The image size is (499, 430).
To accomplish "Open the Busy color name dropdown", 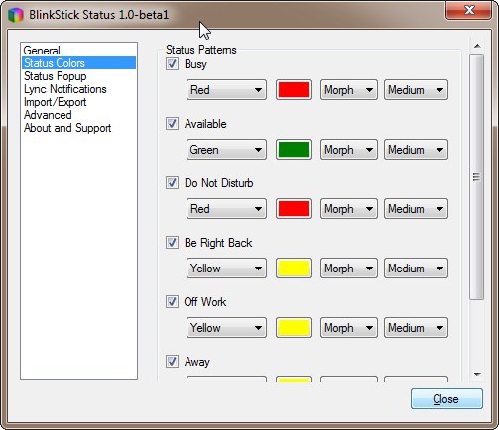I will click(226, 89).
